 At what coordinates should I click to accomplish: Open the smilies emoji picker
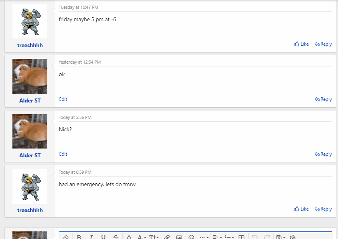pos(191,237)
